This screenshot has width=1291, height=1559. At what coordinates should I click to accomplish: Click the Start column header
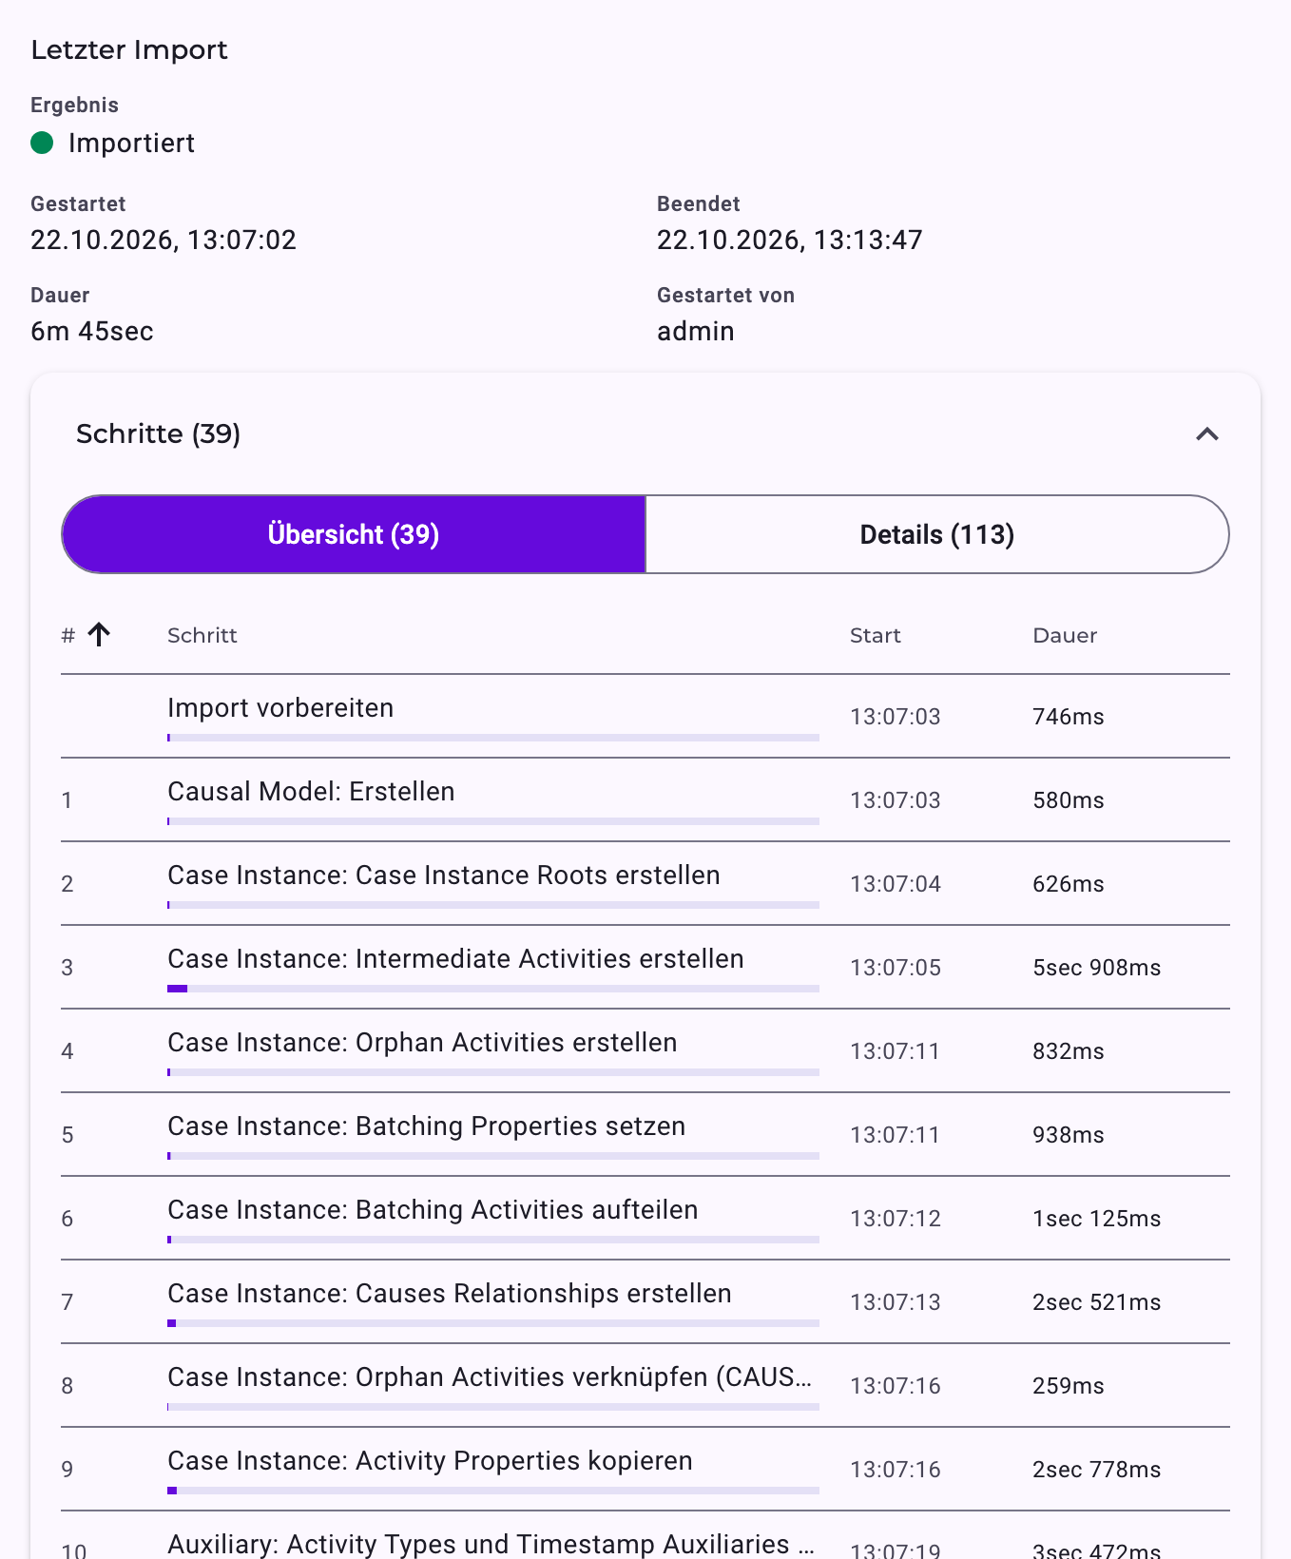coord(876,635)
